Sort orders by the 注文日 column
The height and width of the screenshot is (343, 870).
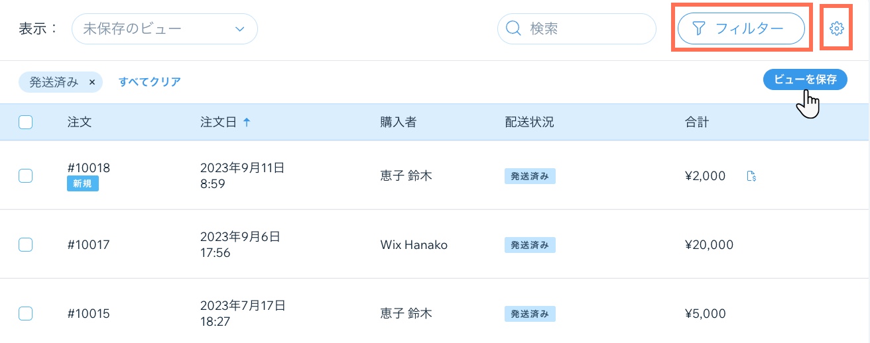click(218, 122)
